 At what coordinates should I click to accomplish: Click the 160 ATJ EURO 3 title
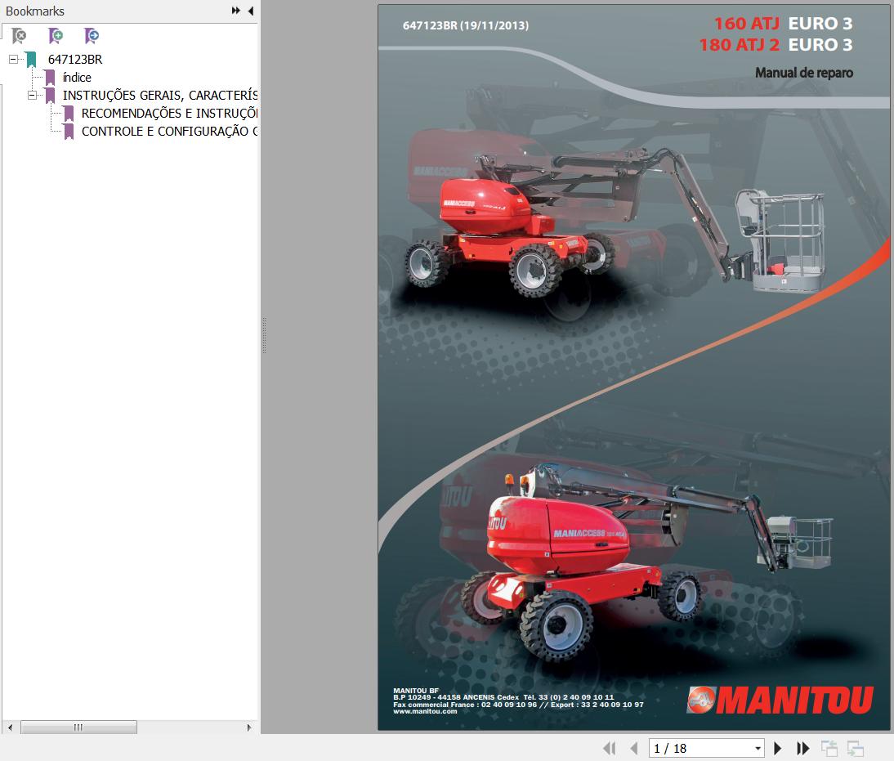pos(783,24)
